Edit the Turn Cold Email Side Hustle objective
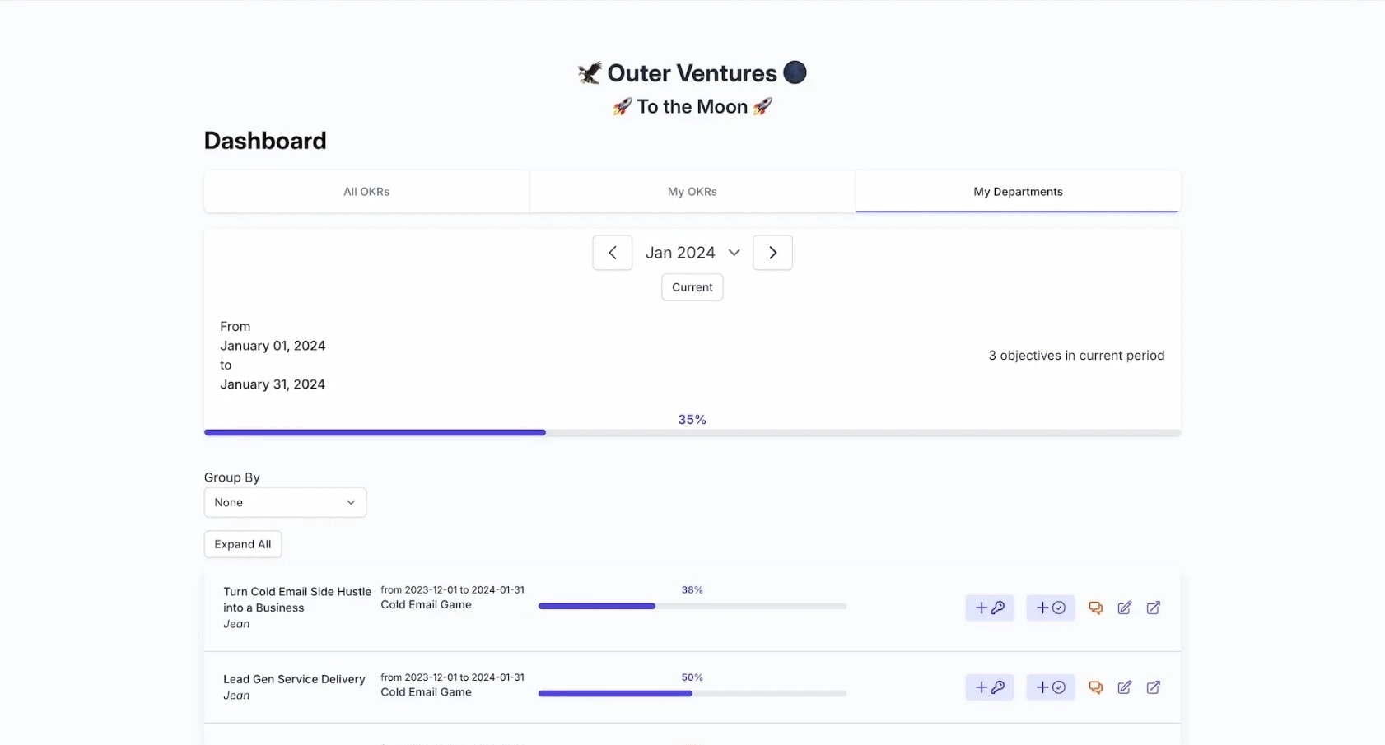The image size is (1385, 745). 1124,608
